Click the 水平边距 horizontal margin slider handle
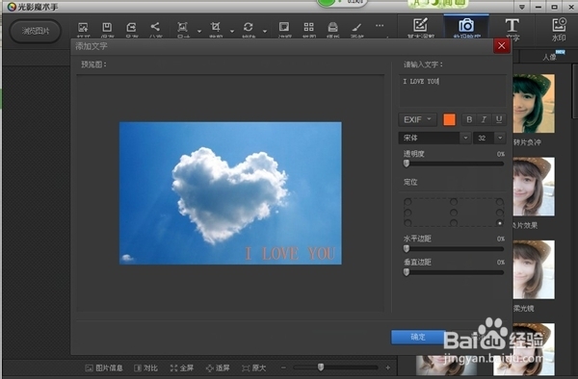 [x=407, y=249]
